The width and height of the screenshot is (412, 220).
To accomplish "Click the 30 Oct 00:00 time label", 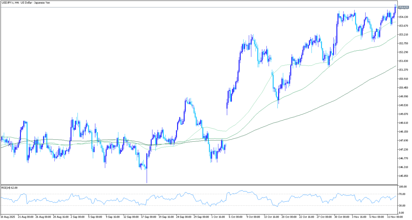I will 342,217.
